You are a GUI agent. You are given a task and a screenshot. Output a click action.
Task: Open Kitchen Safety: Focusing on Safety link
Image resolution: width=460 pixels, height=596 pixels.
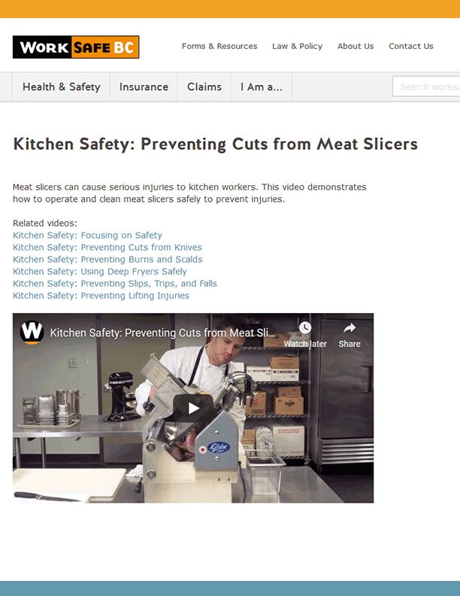[x=88, y=236]
